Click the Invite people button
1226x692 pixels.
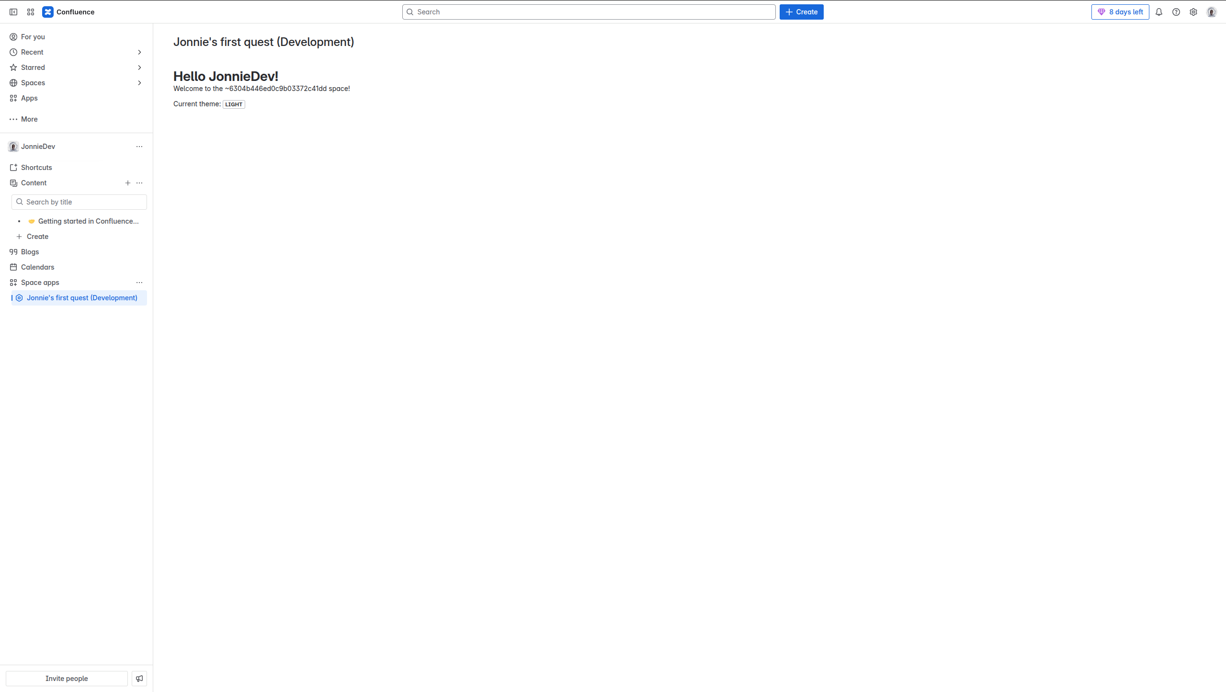tap(67, 679)
